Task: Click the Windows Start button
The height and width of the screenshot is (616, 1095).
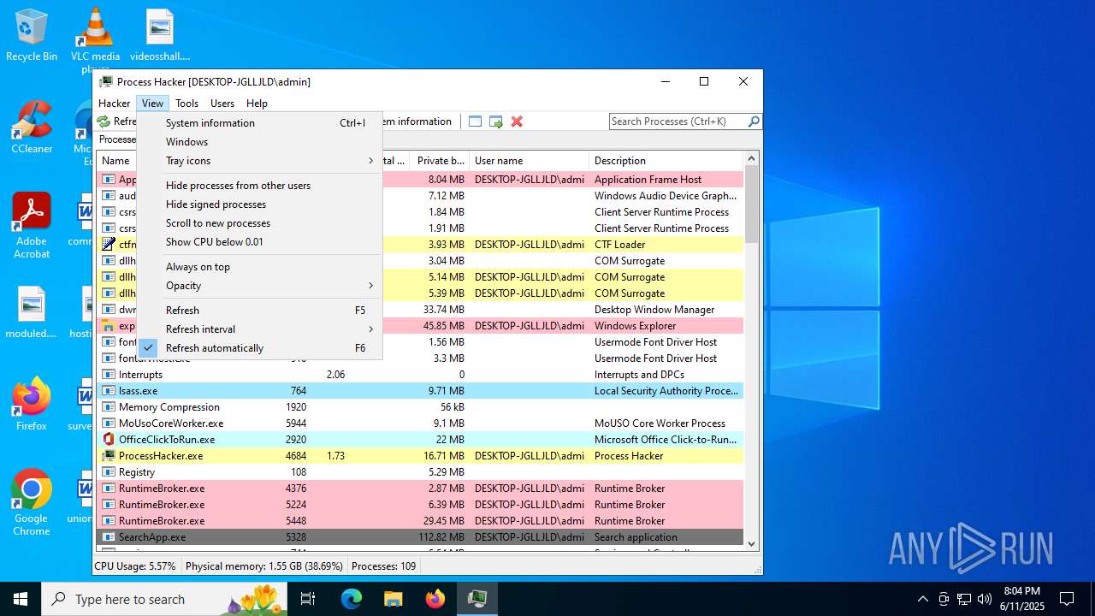Action: [x=21, y=599]
